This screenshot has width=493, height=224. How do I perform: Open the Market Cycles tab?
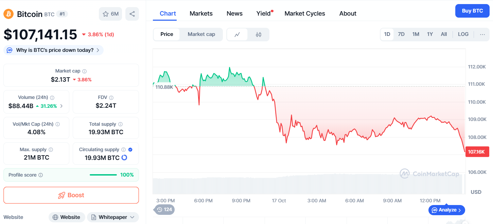coord(305,14)
